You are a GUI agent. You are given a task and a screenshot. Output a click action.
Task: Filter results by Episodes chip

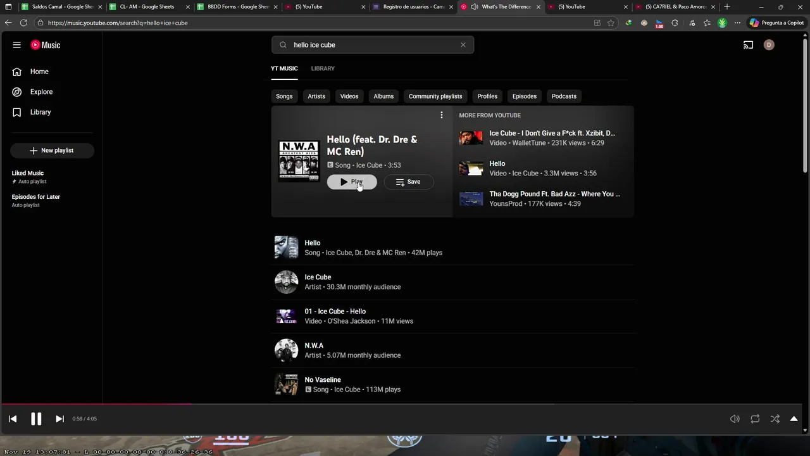coord(525,96)
